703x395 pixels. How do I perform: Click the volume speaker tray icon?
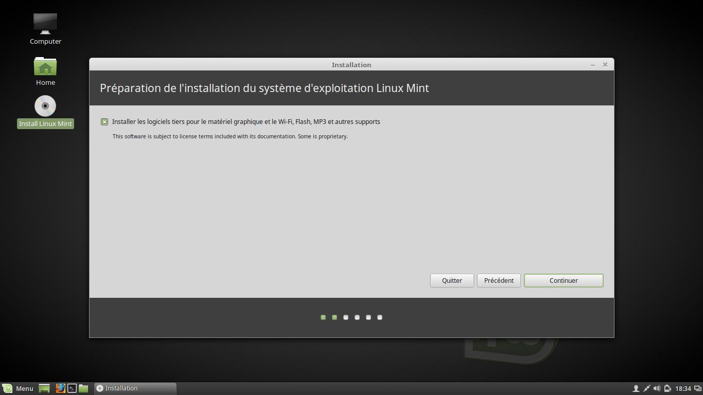point(657,388)
